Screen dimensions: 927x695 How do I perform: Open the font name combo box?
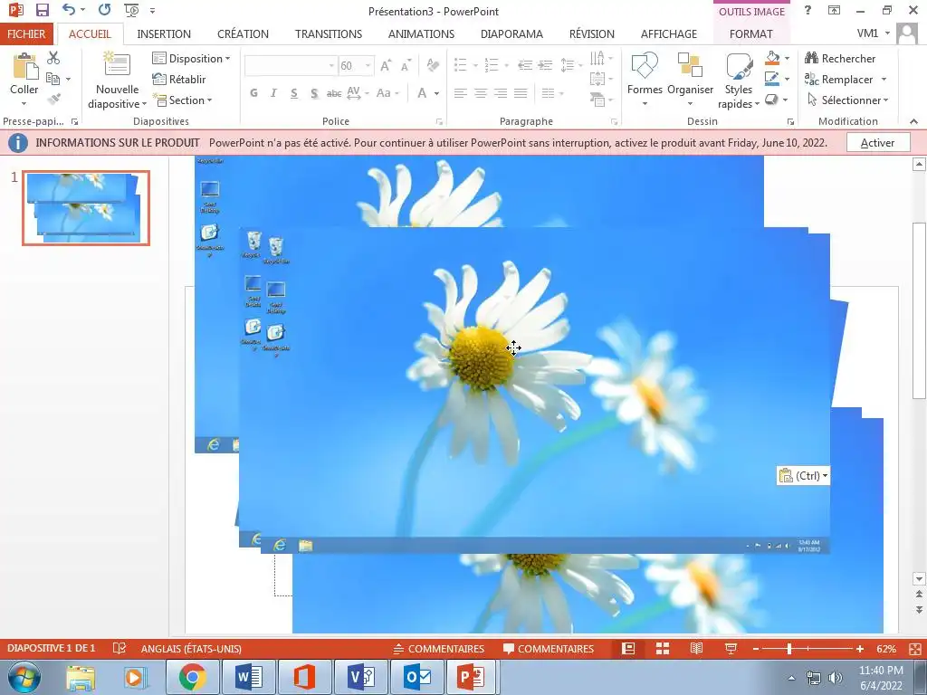point(290,65)
